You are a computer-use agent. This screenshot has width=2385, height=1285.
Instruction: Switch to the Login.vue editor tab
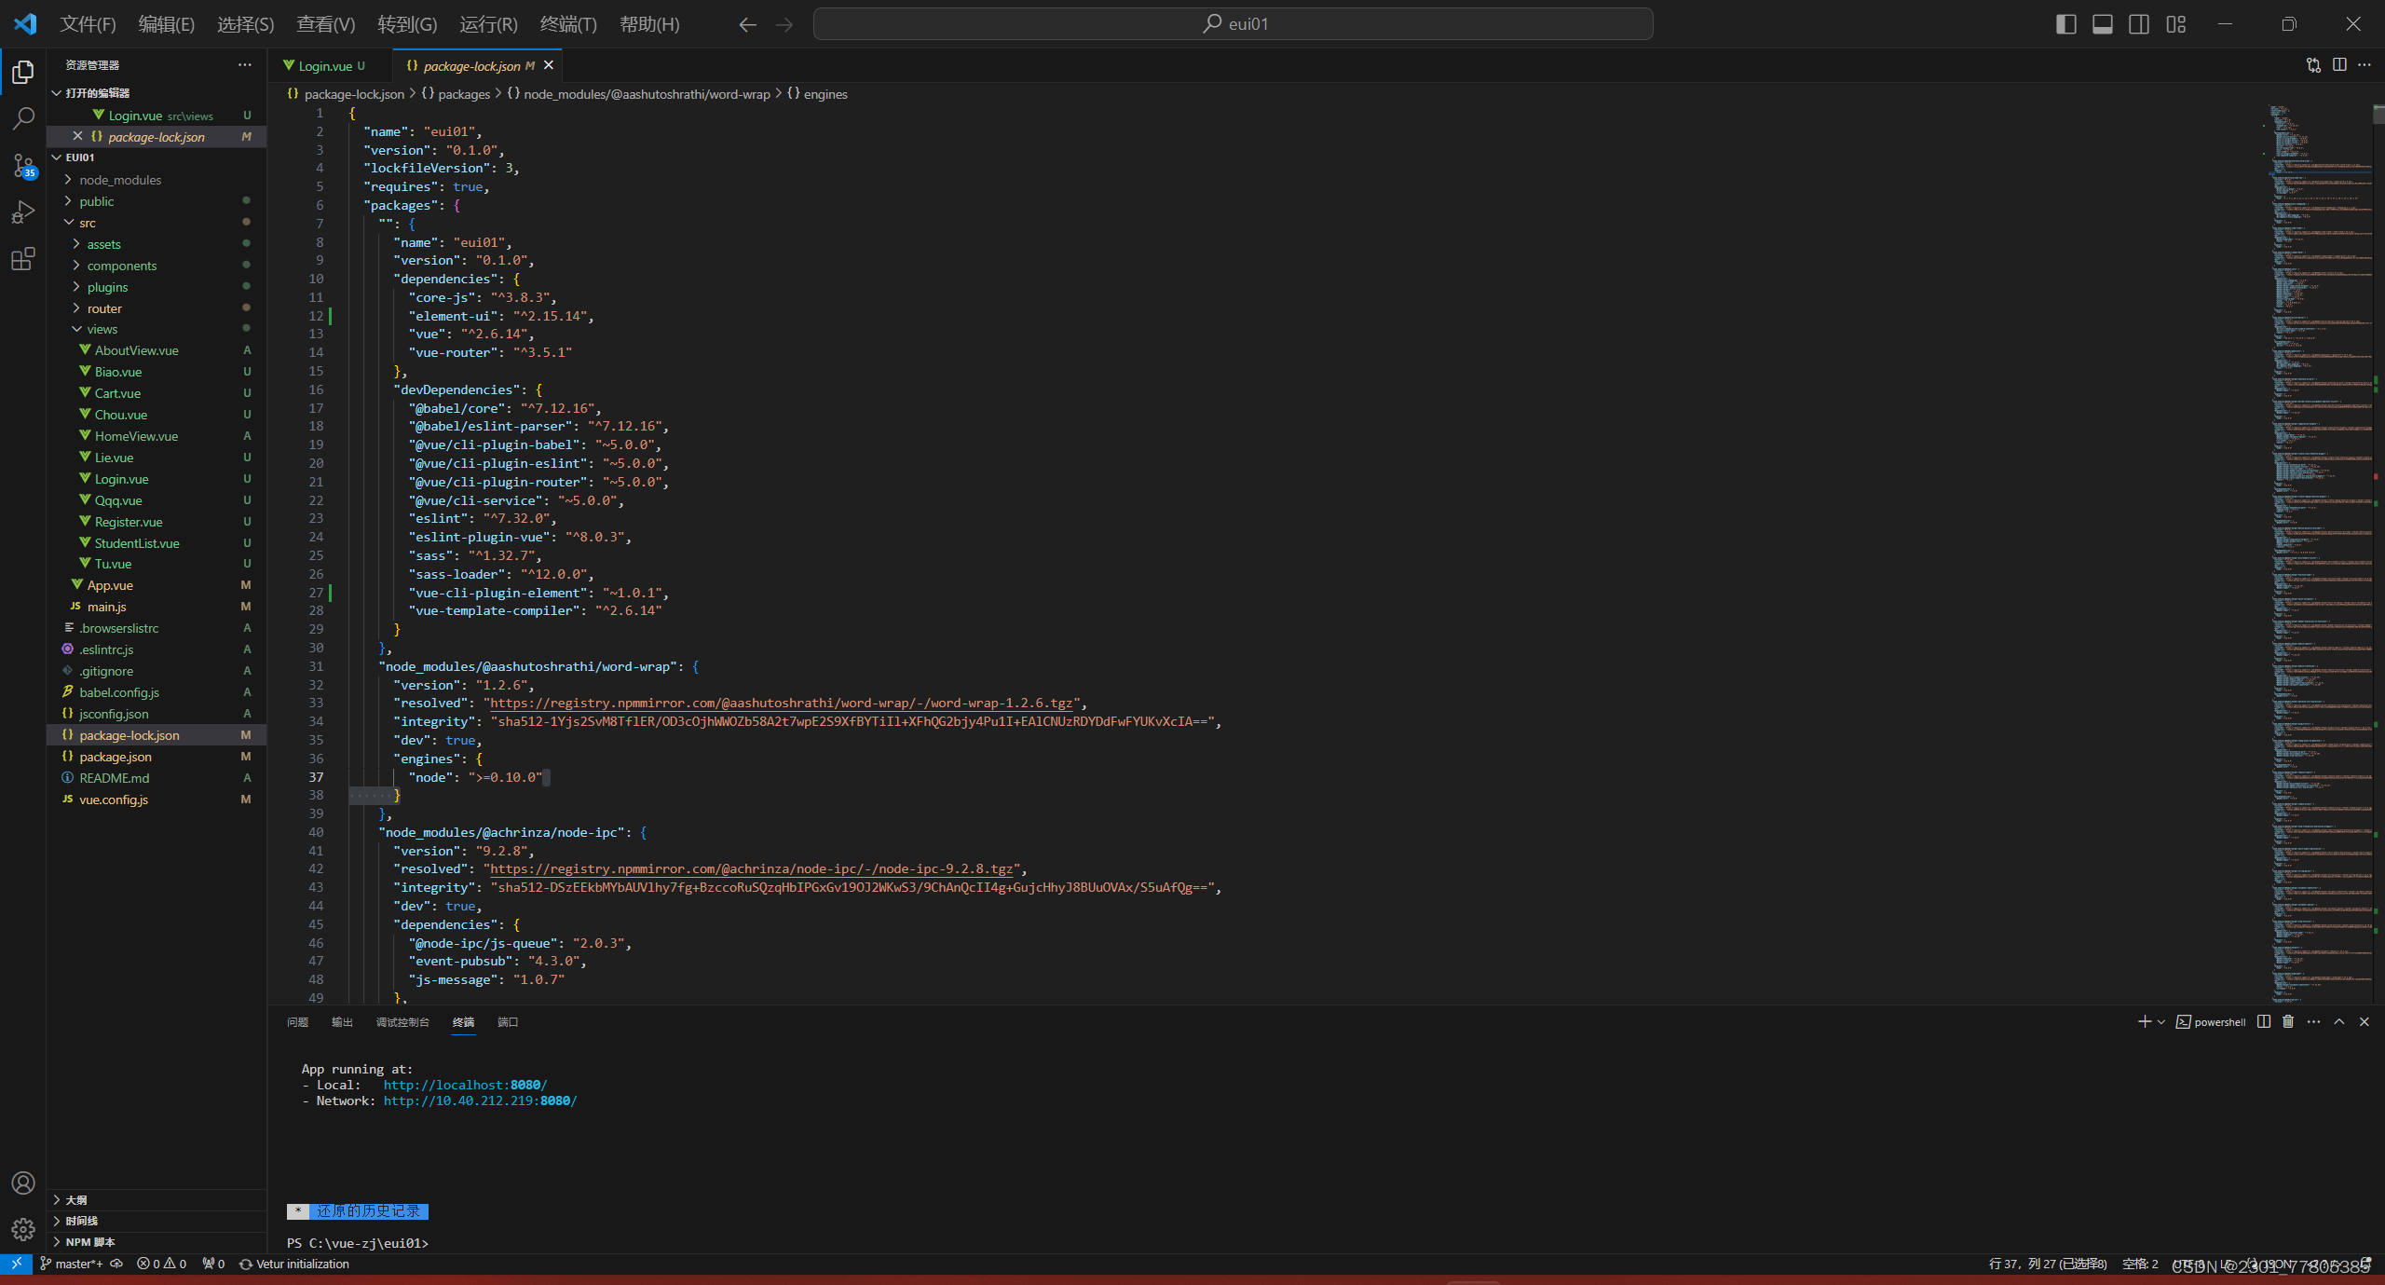coord(325,66)
